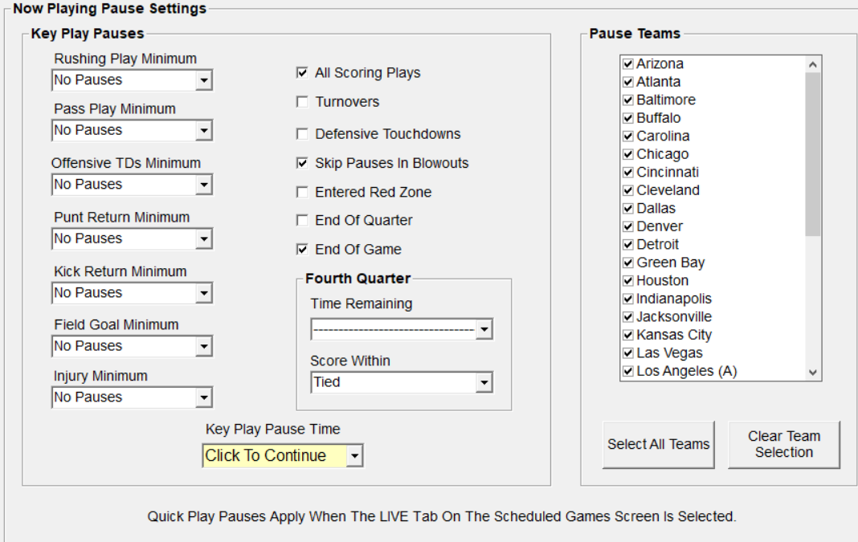The width and height of the screenshot is (858, 542).
Task: Open Field Goal Minimum dropdown
Action: [204, 346]
